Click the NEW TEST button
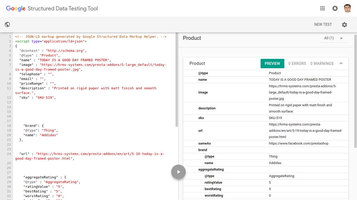This screenshot has width=357, height=200. coord(323,25)
